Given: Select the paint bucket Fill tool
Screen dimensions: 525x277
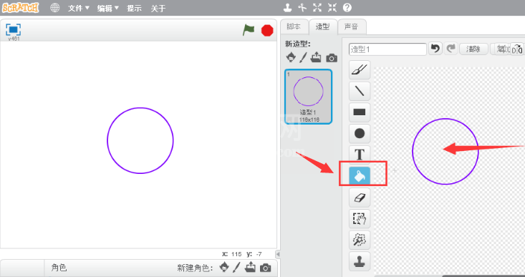Looking at the screenshot, I should (360, 175).
